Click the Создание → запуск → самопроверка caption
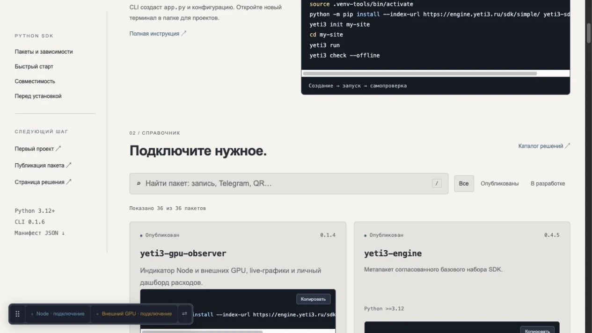 pyautogui.click(x=358, y=86)
